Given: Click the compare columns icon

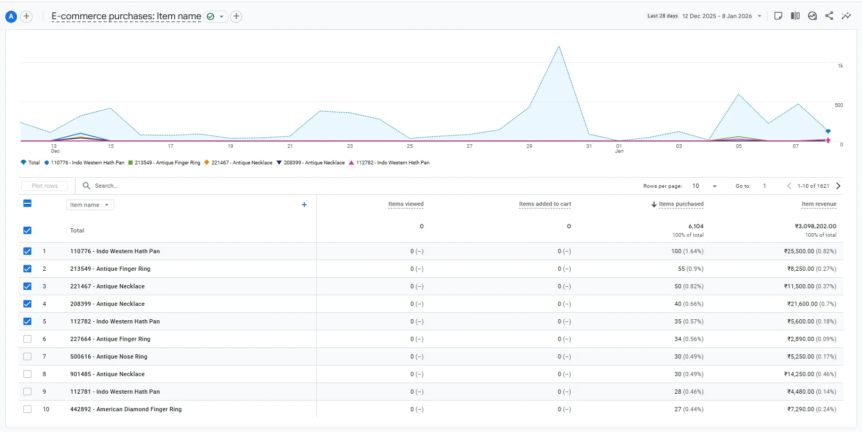Looking at the screenshot, I should pyautogui.click(x=795, y=16).
